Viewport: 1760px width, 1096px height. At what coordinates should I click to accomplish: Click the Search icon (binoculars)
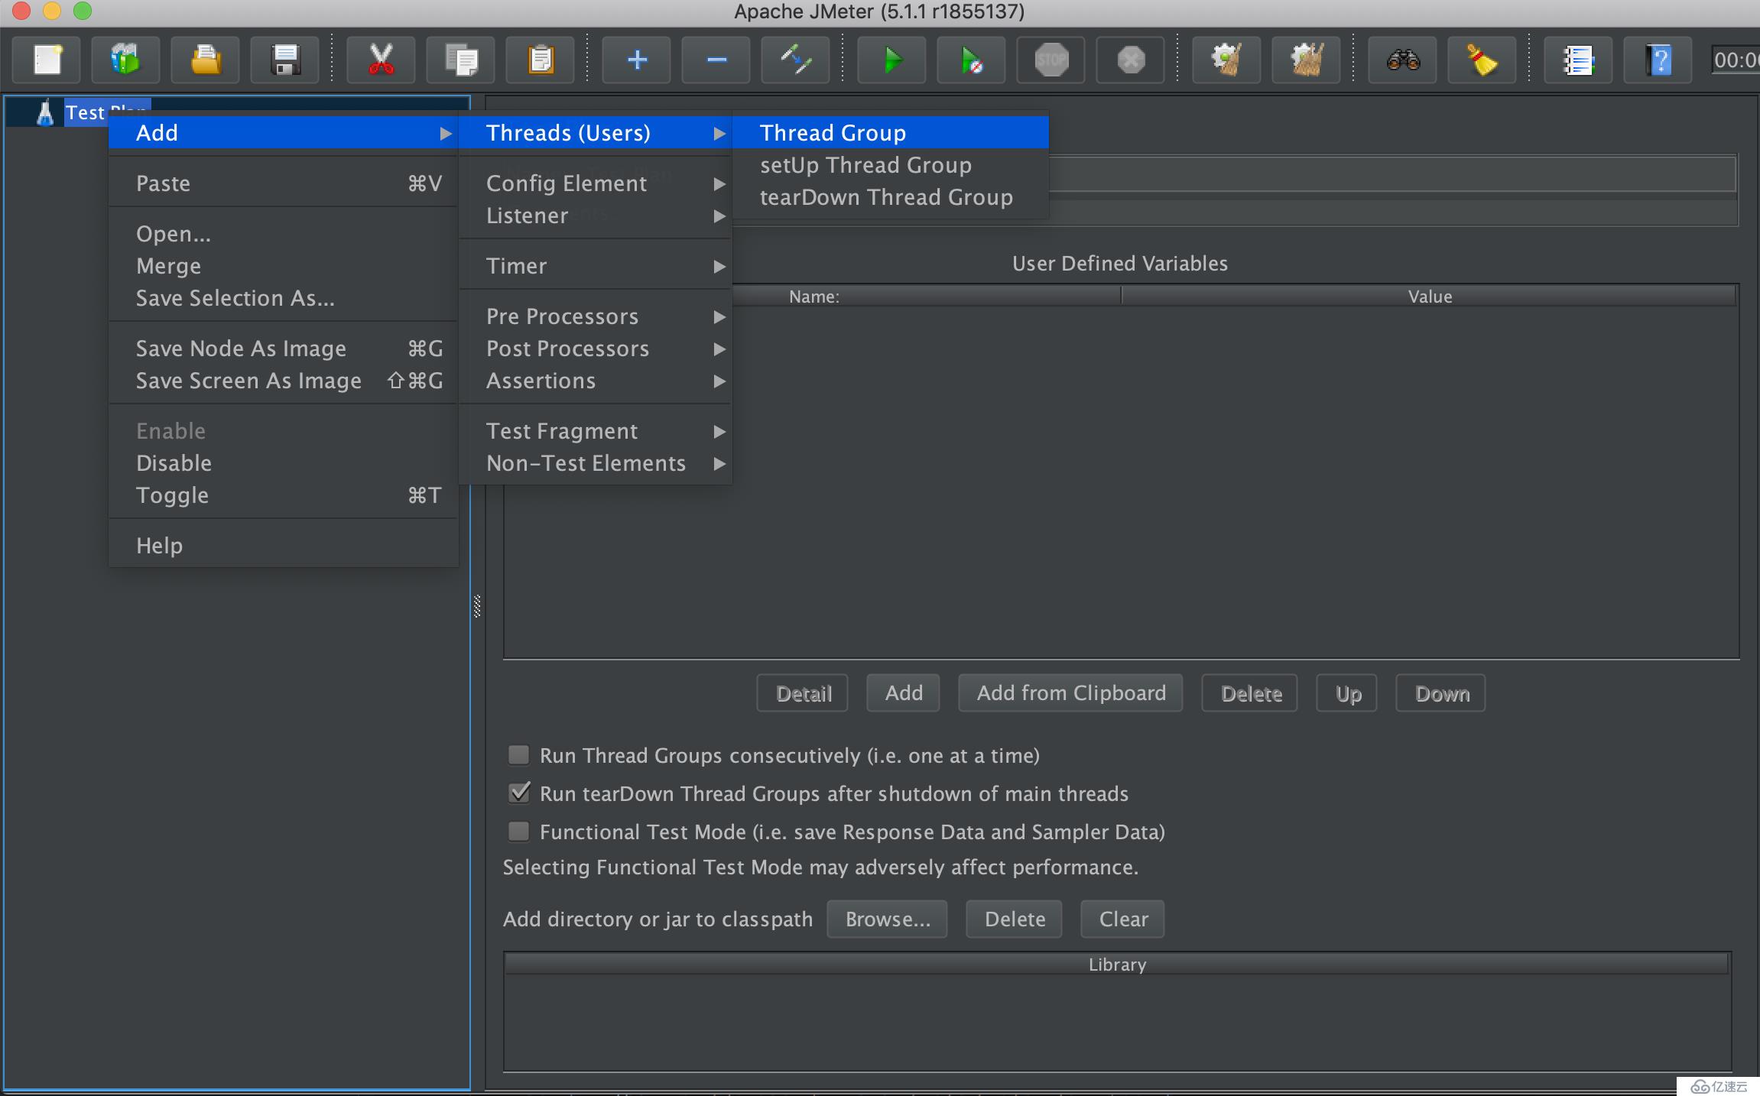(x=1404, y=60)
